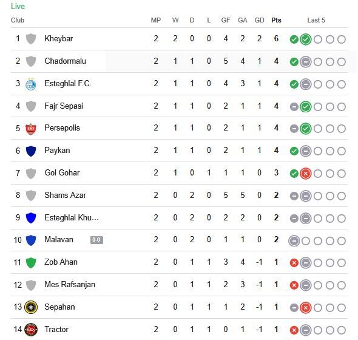Click the Malavan 0-0 live score badge
Image resolution: width=358 pixels, height=340 pixels.
96,240
